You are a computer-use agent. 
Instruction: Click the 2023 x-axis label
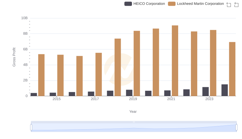pyautogui.click(x=209, y=99)
